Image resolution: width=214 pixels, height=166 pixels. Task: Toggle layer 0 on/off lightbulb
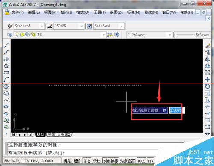17,34
